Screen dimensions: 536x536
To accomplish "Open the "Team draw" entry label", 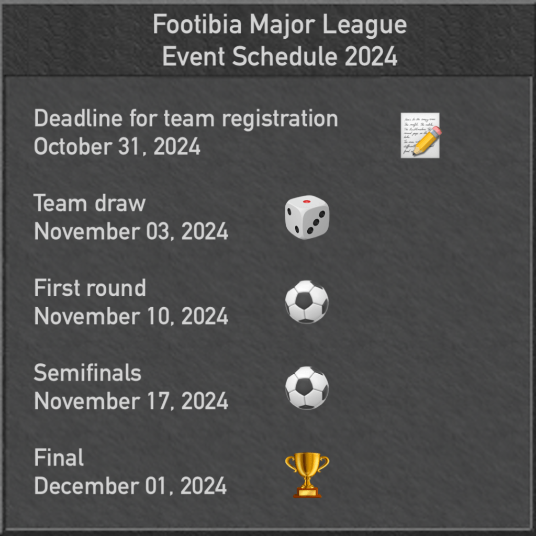I will point(90,203).
